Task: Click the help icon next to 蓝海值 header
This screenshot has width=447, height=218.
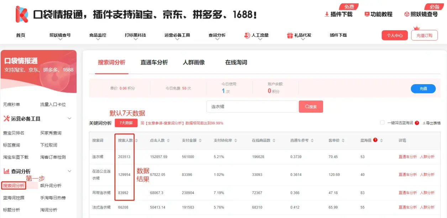Action: click(x=375, y=140)
